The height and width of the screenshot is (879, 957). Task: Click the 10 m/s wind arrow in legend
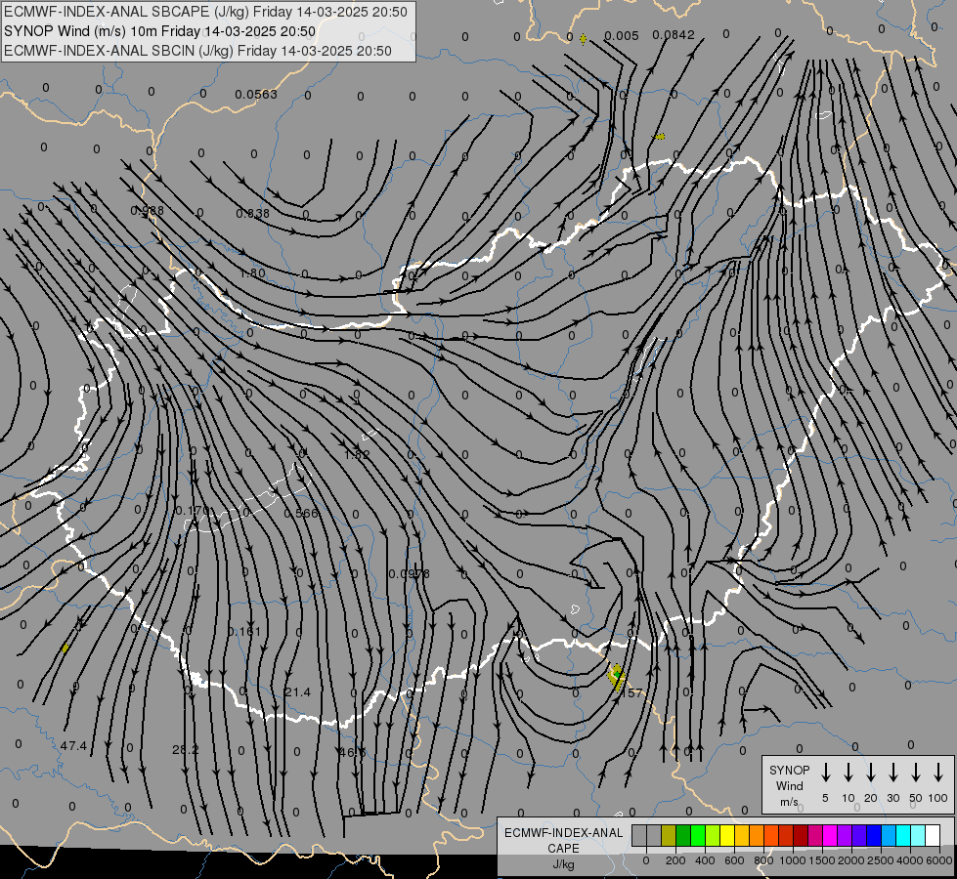point(848,773)
